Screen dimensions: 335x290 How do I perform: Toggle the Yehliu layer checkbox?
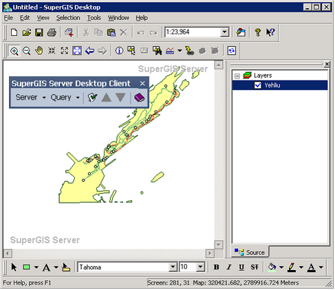click(x=258, y=85)
